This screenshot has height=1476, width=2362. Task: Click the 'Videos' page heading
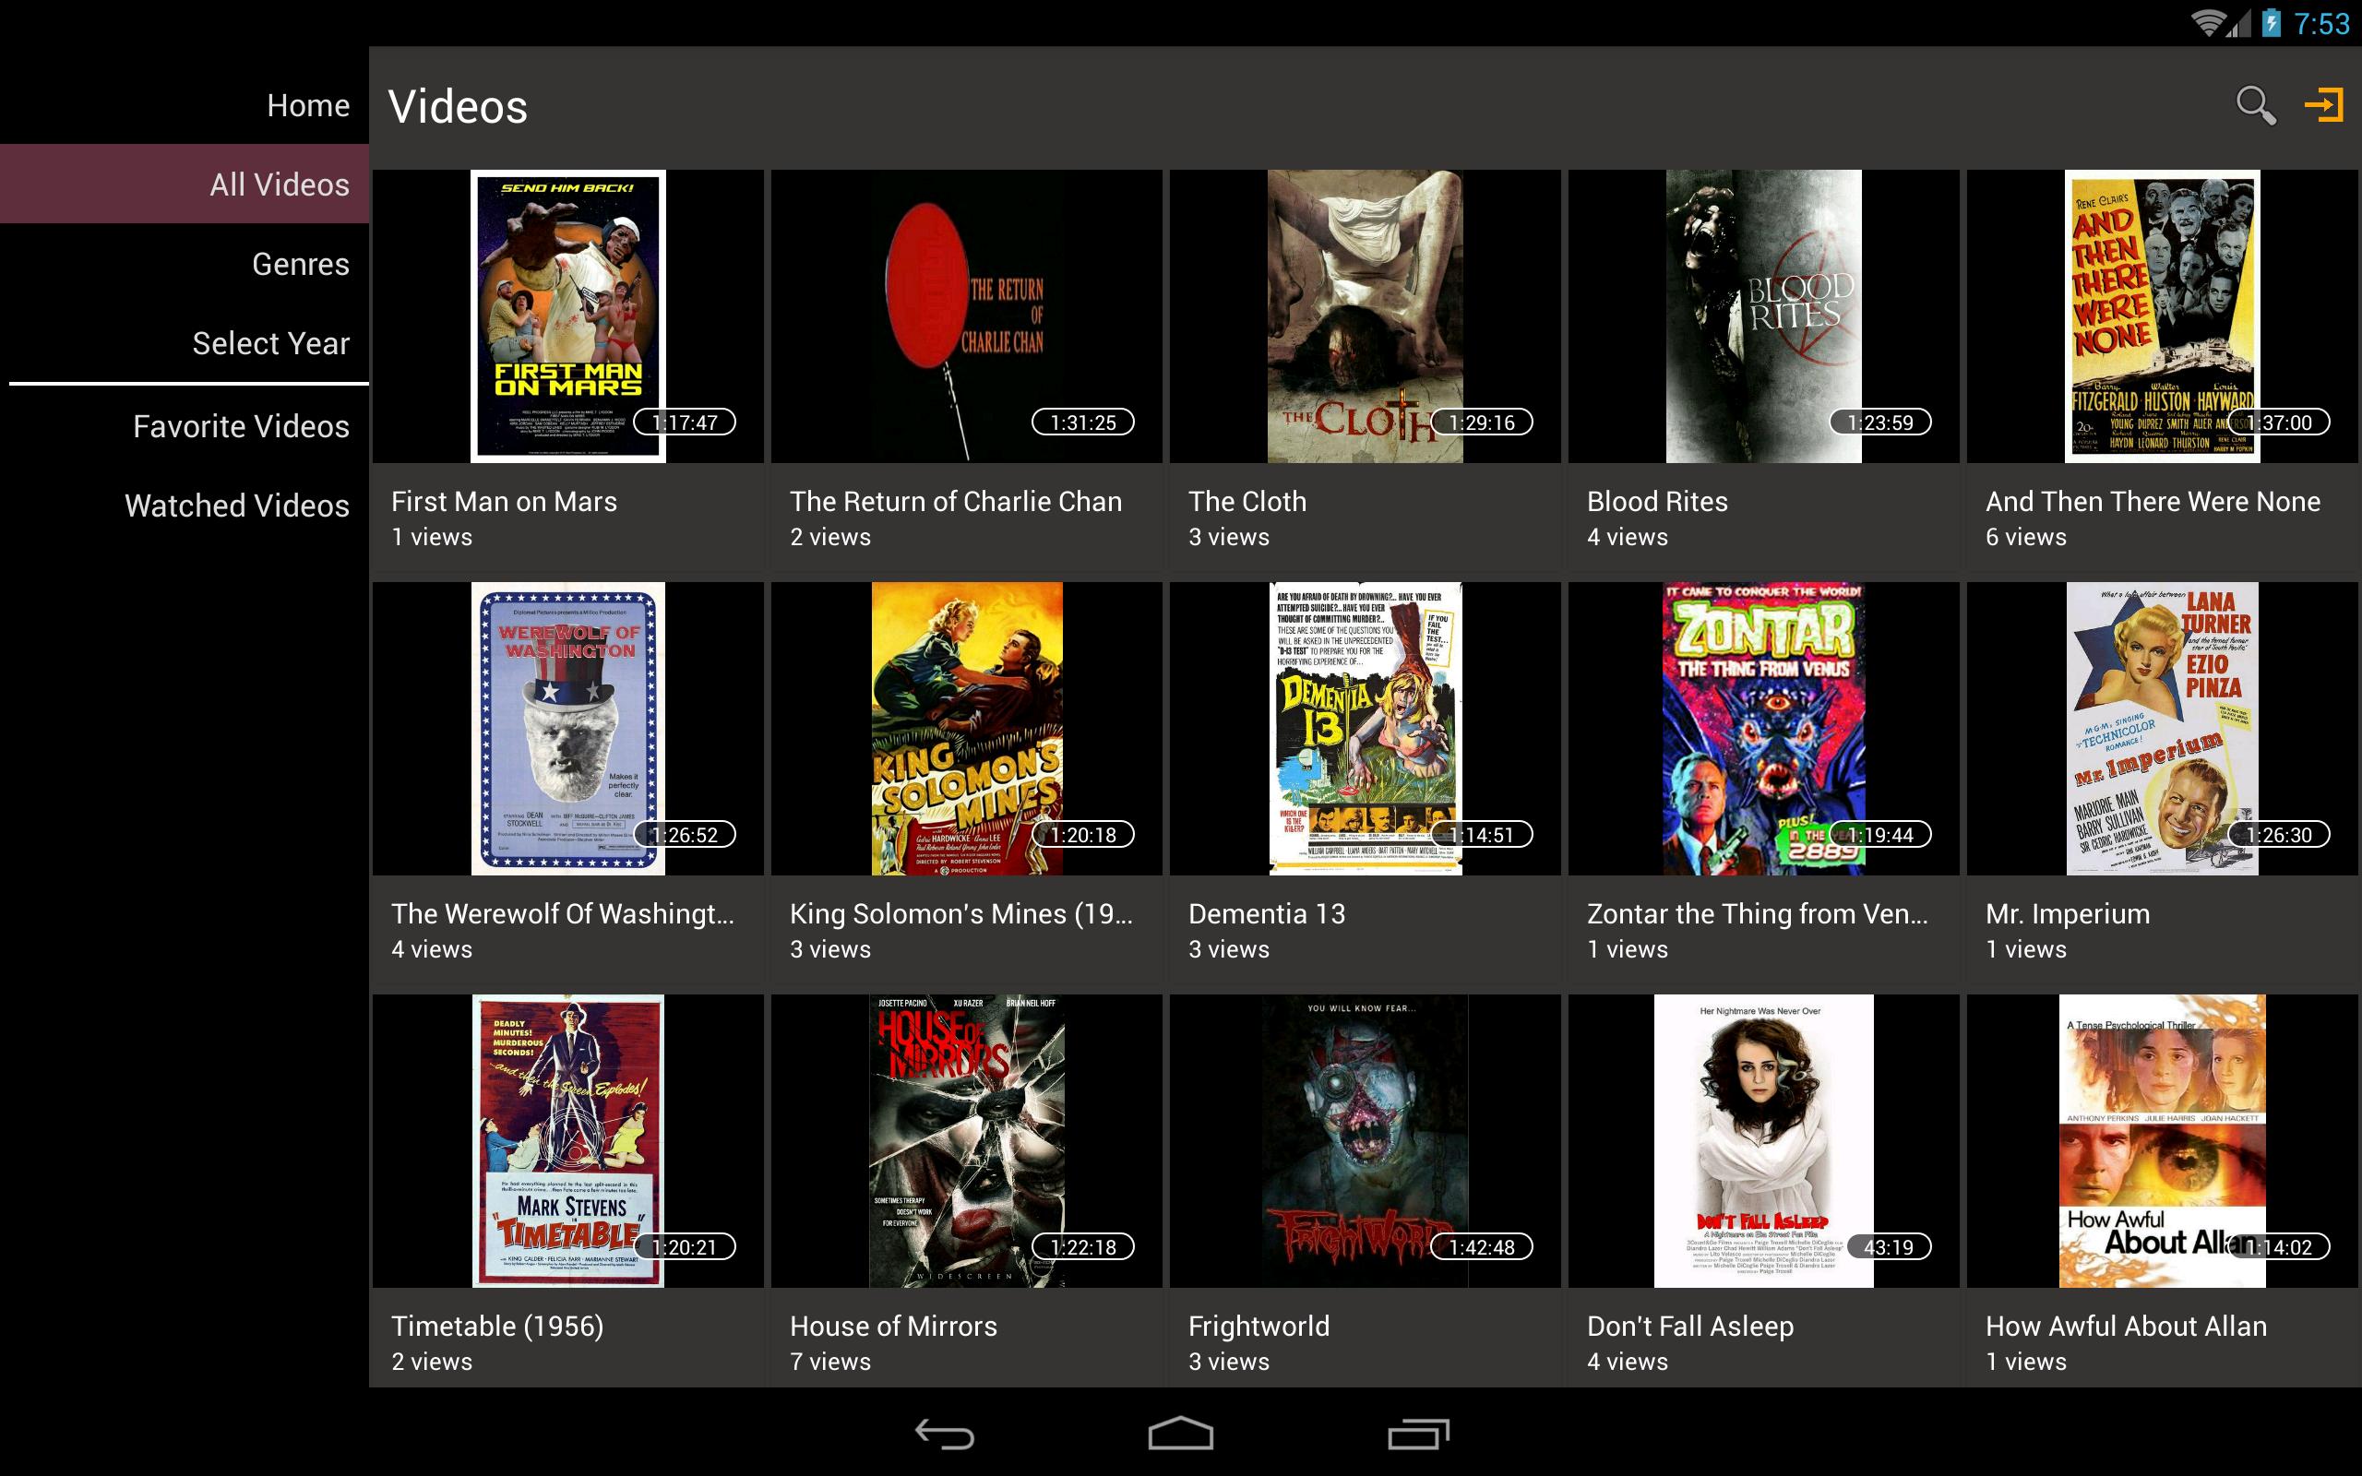pyautogui.click(x=458, y=106)
